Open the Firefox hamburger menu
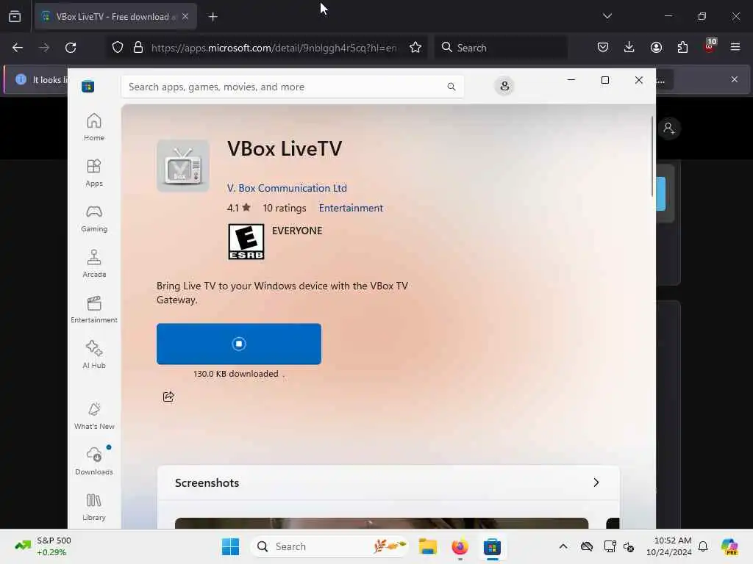The width and height of the screenshot is (753, 564). coord(735,47)
